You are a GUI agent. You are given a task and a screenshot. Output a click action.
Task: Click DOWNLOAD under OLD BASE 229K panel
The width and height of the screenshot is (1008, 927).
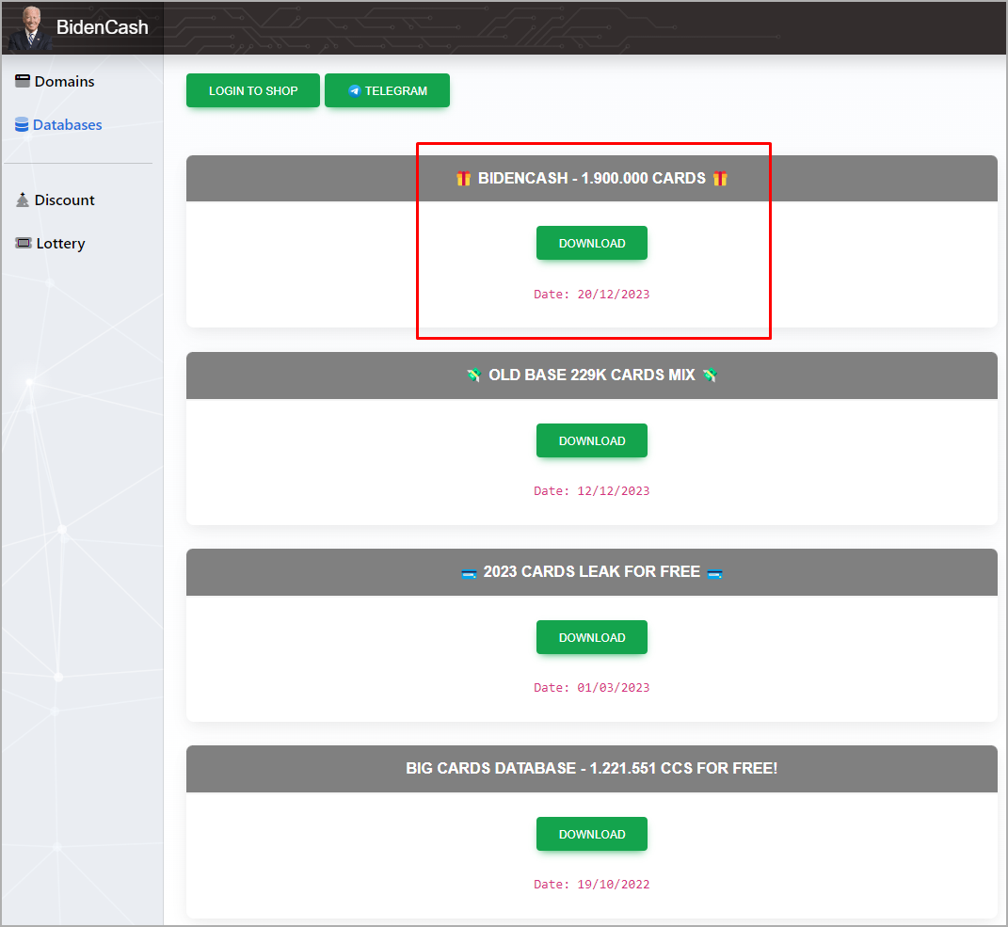click(591, 440)
